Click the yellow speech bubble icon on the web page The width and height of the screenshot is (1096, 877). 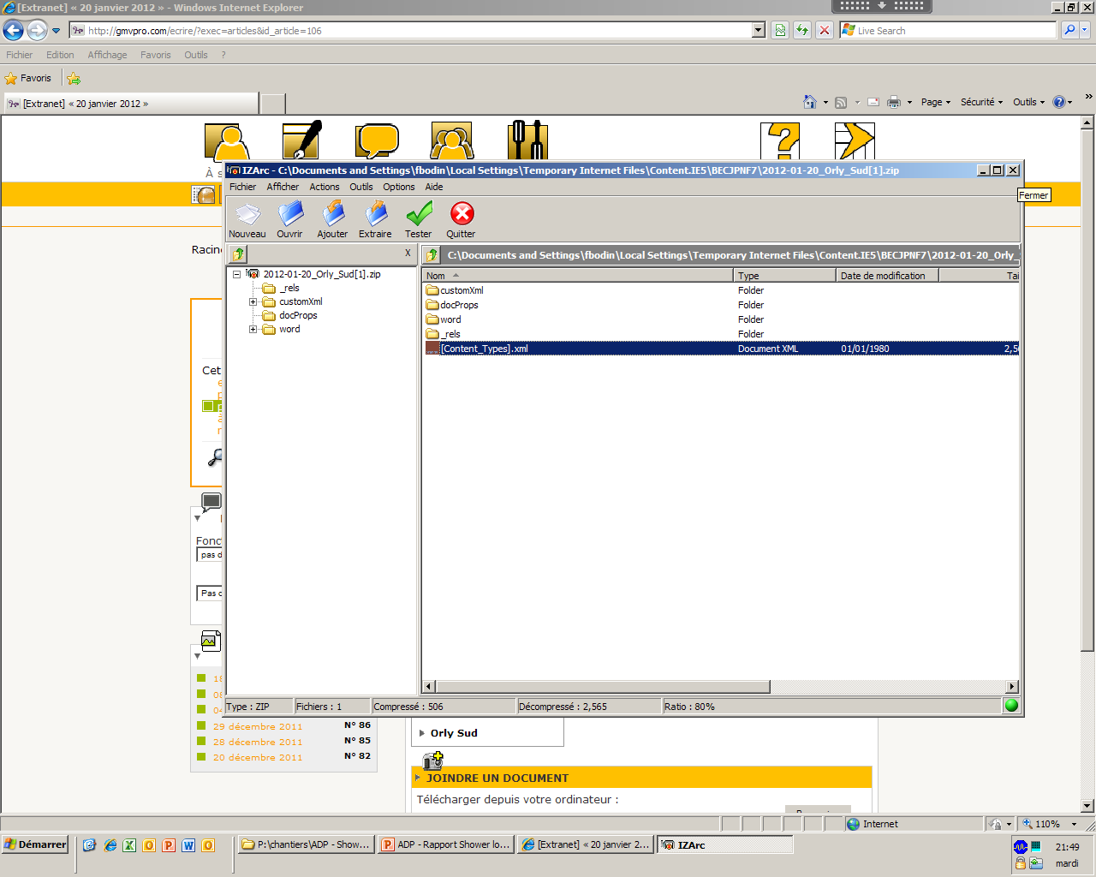(x=378, y=140)
